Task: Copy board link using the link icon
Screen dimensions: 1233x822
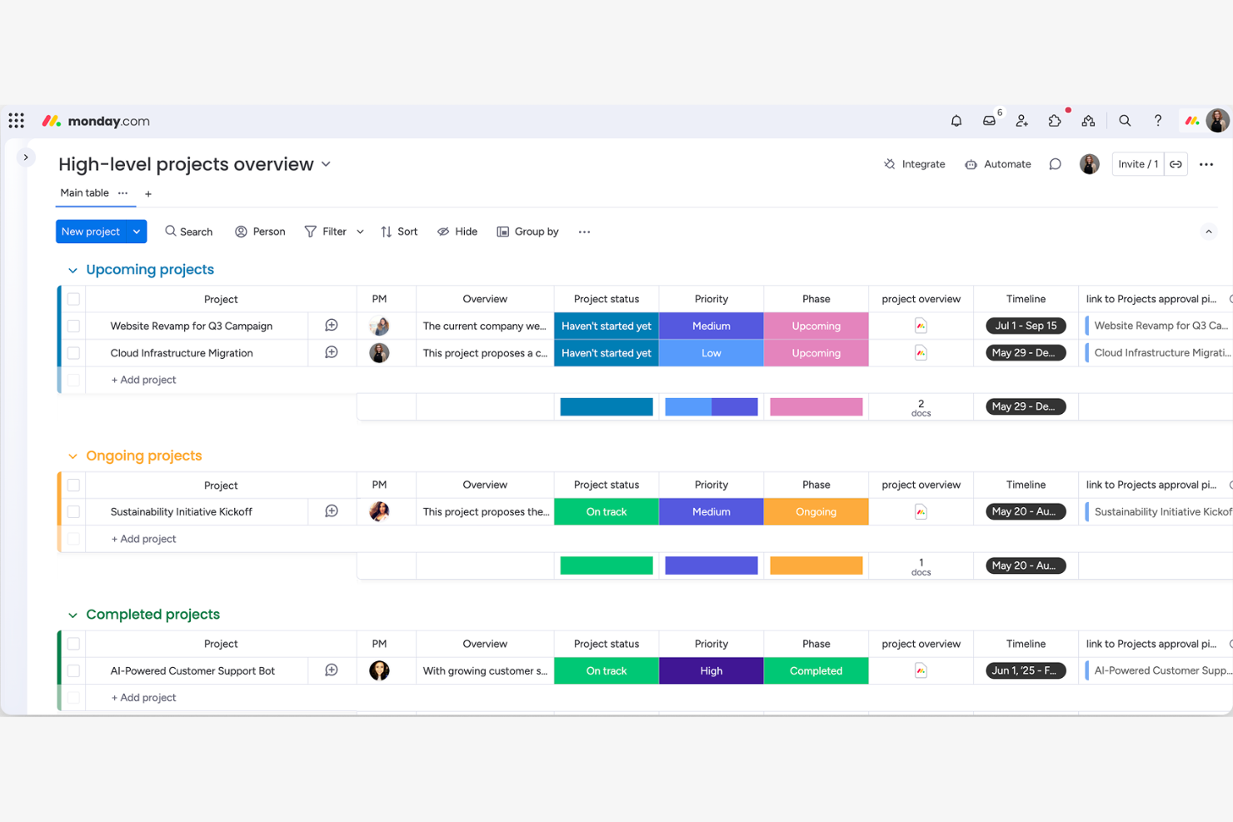Action: click(1176, 164)
